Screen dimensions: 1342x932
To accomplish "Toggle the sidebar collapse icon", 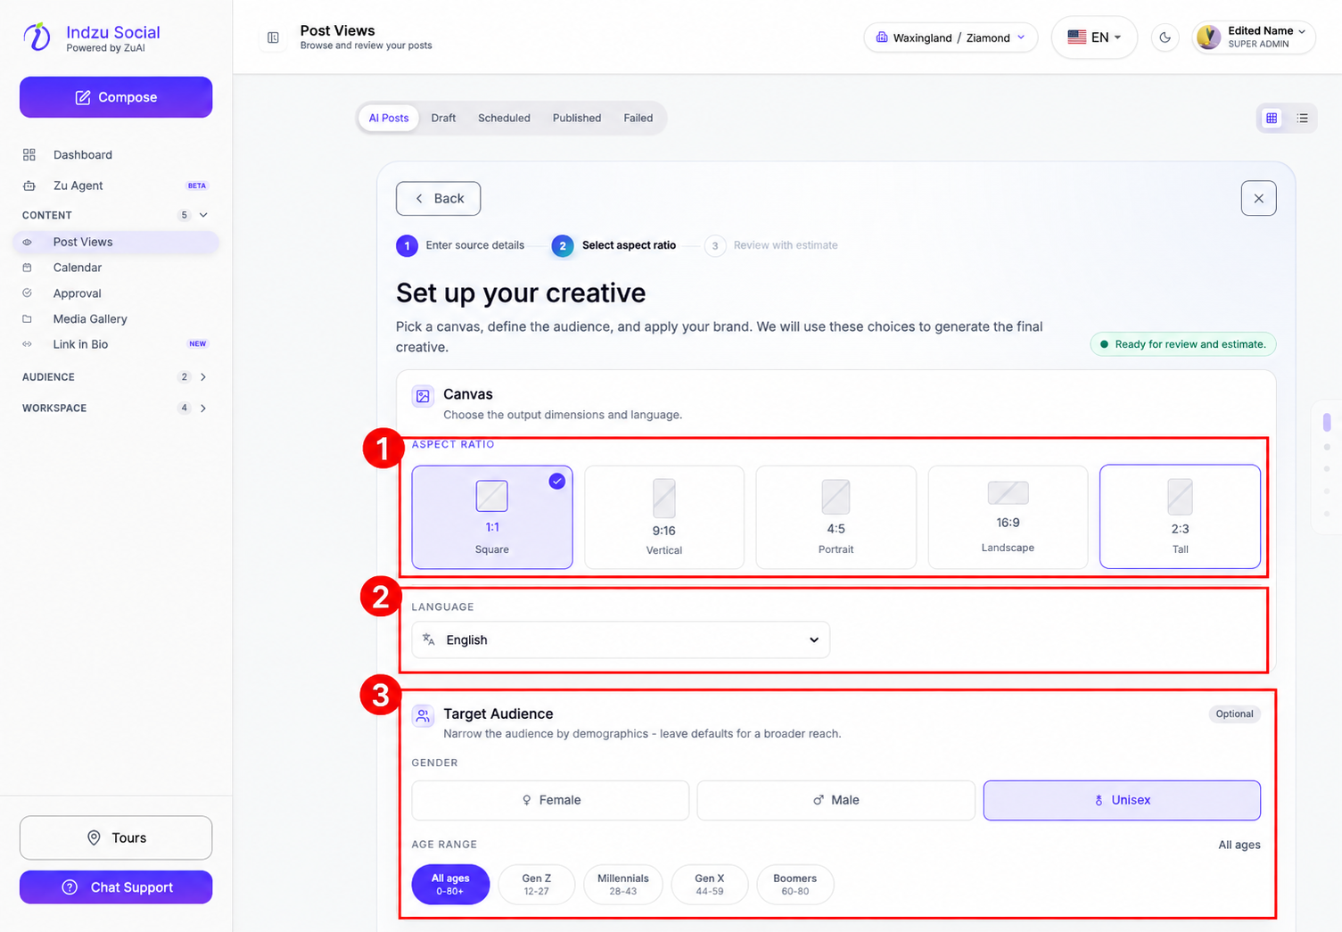I will tap(273, 37).
